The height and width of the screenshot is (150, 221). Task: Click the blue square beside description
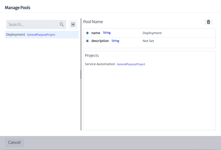tap(87, 41)
